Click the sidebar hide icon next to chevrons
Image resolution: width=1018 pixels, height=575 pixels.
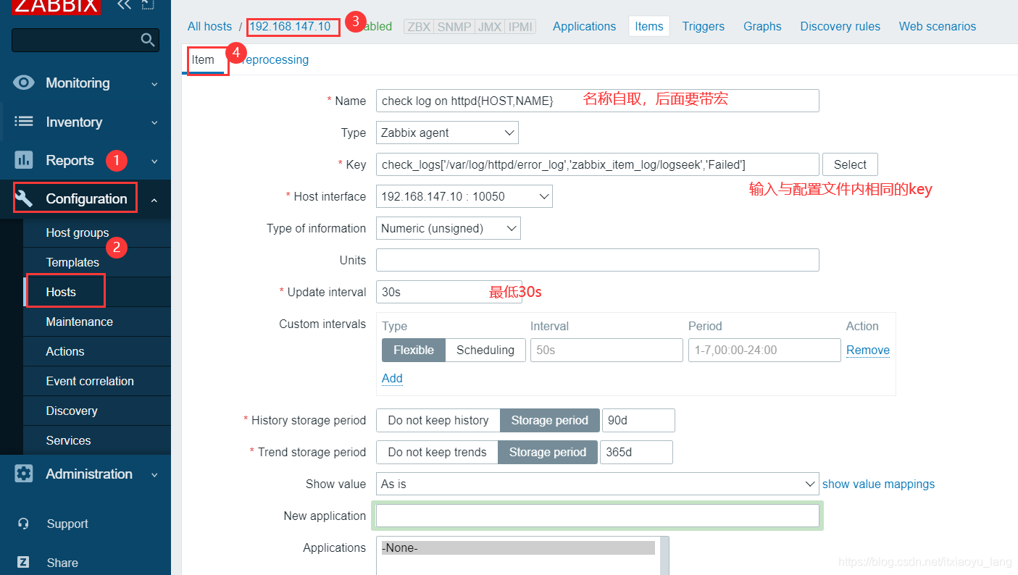click(x=148, y=5)
